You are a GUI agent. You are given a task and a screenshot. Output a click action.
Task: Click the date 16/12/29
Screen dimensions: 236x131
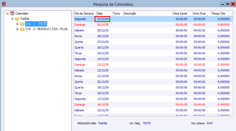coord(103,105)
